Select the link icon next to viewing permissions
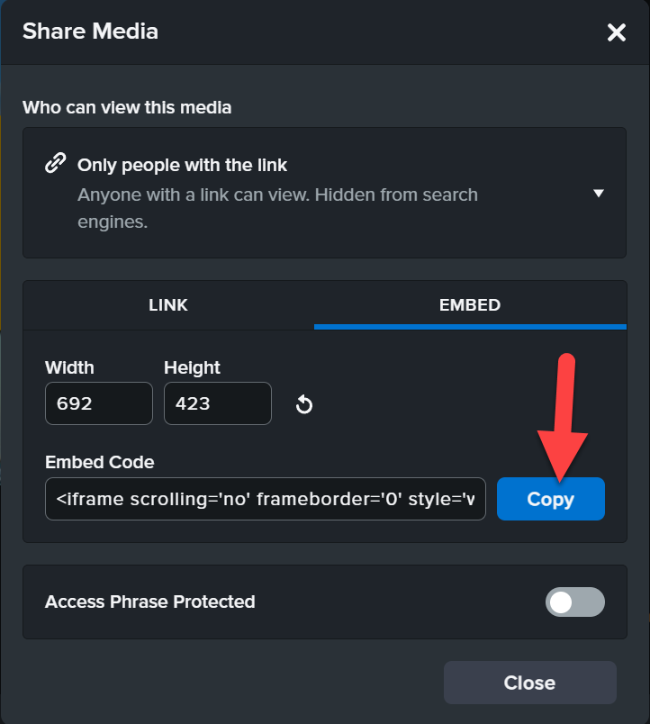Image resolution: width=650 pixels, height=724 pixels. [56, 163]
